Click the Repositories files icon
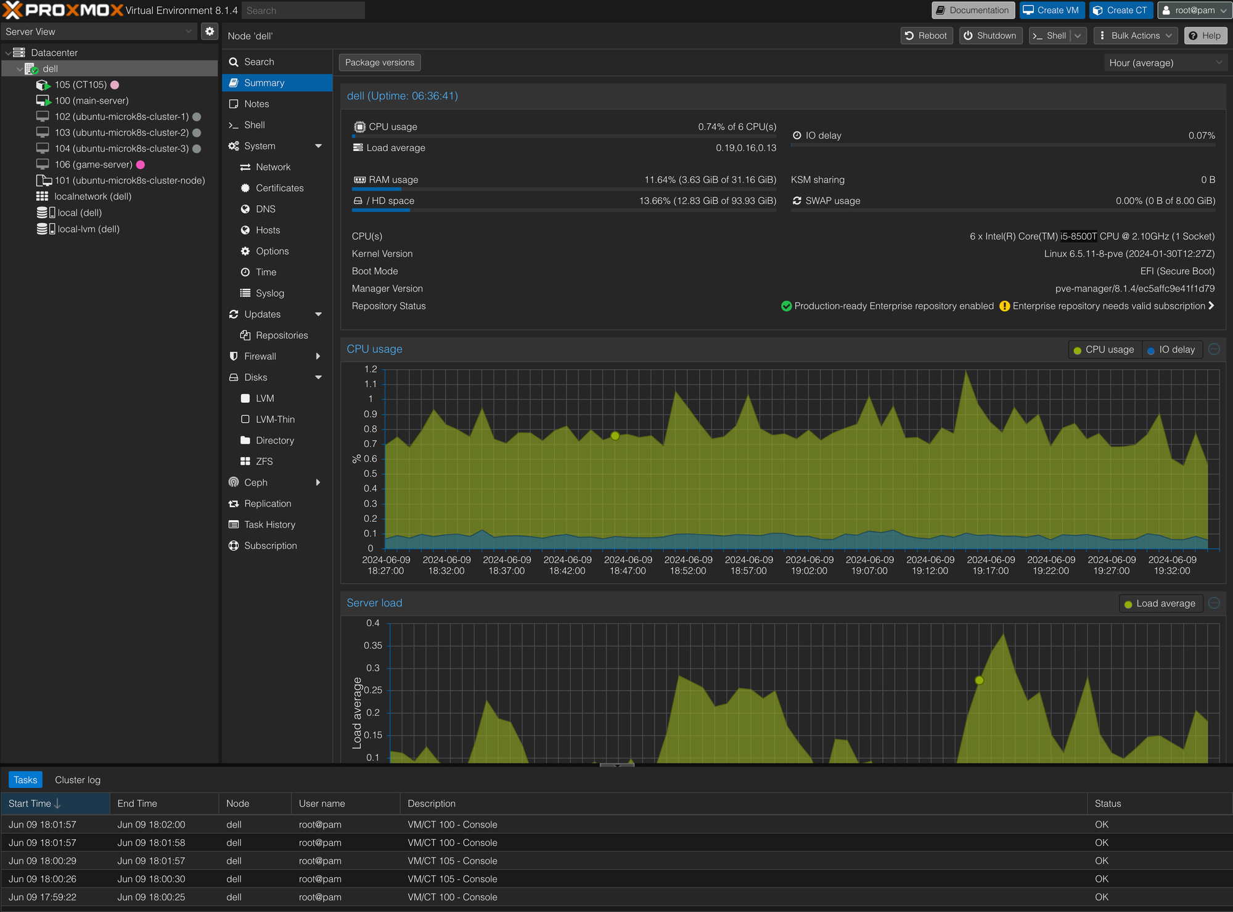 (245, 335)
